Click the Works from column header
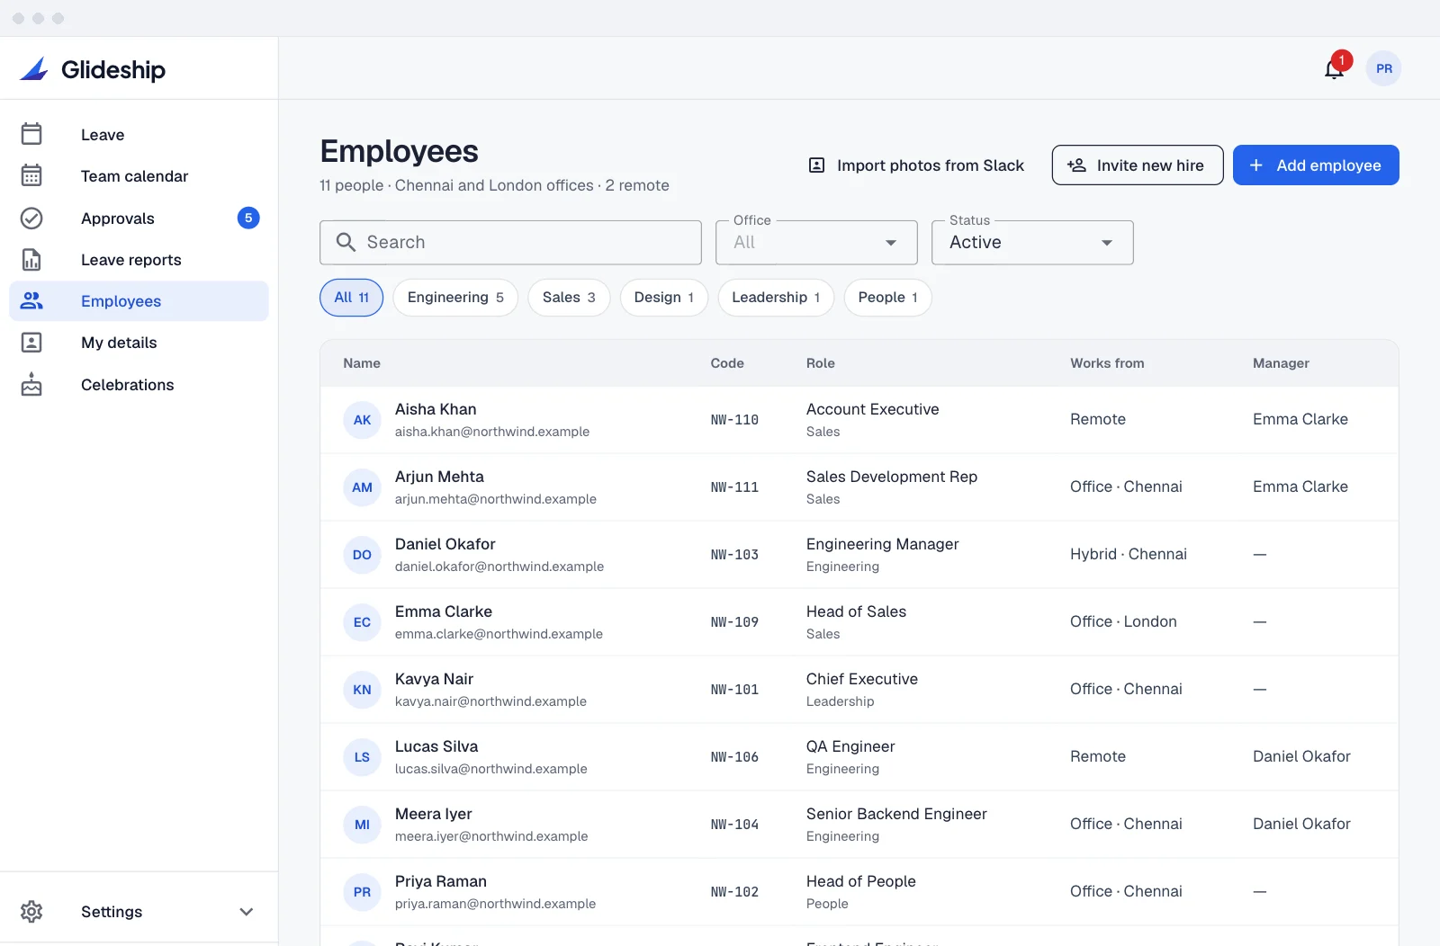The height and width of the screenshot is (946, 1440). 1107,363
